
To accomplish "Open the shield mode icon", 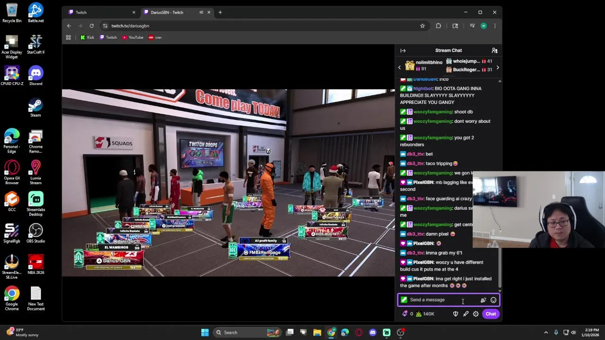I will [456, 314].
